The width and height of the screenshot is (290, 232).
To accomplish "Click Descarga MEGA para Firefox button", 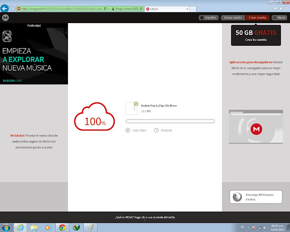I will (256, 197).
